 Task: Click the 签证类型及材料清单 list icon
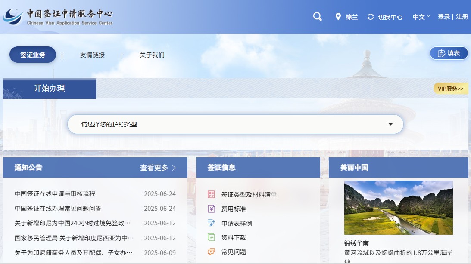211,194
